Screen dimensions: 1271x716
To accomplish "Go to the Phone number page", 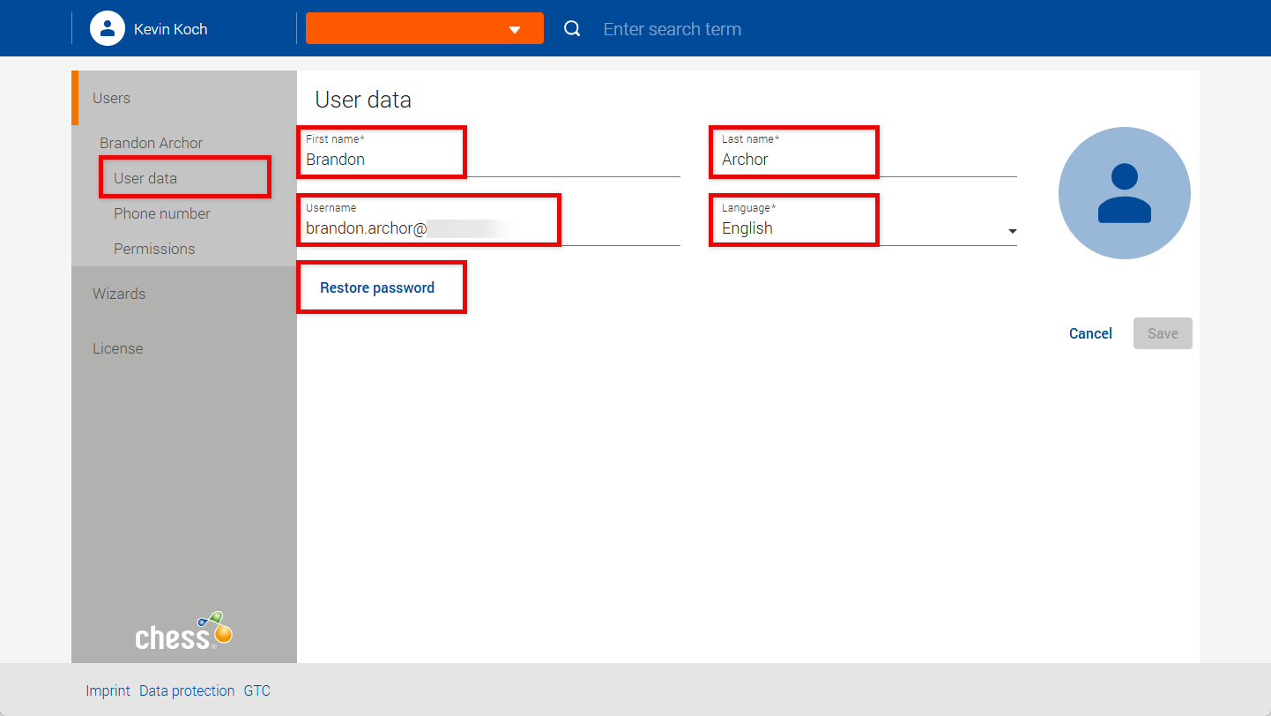I will coord(162,213).
